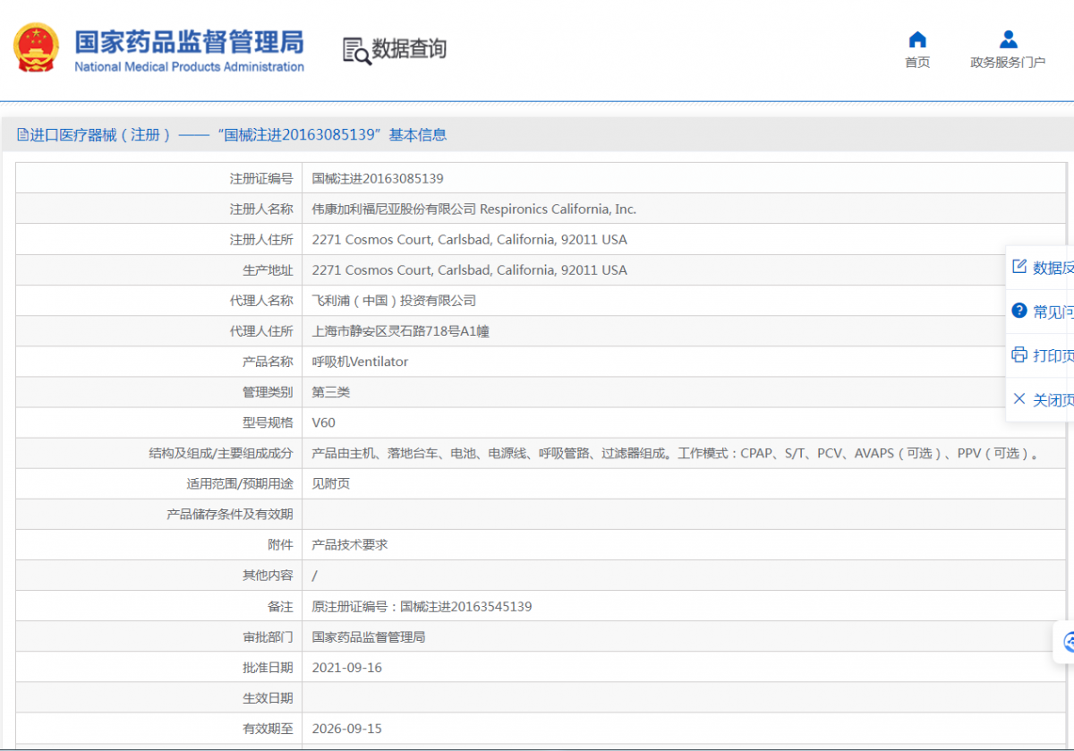The width and height of the screenshot is (1074, 751).
Task: Click approval date 2021-09-16
Action: point(347,668)
